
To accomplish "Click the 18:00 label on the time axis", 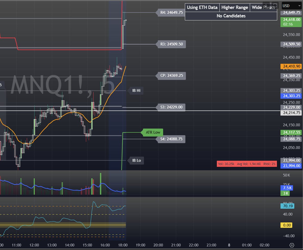I will pos(123,245).
